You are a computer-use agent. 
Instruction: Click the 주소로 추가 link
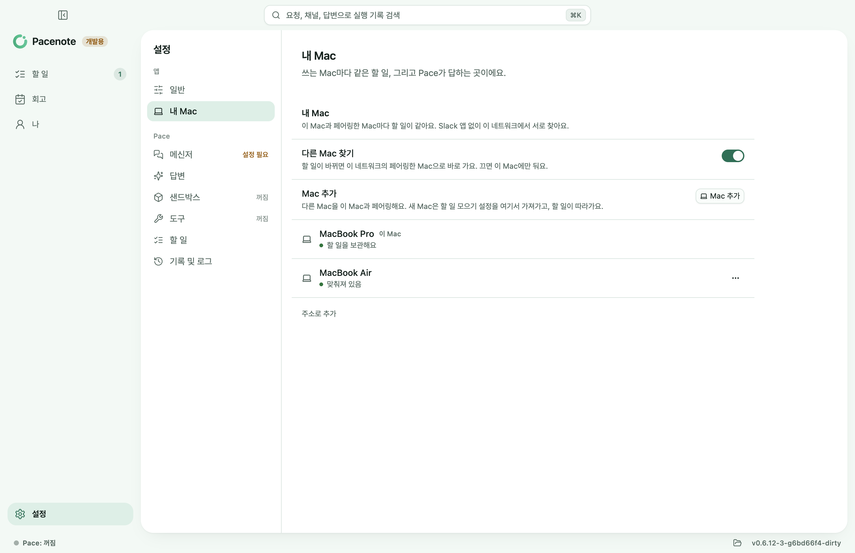(319, 314)
